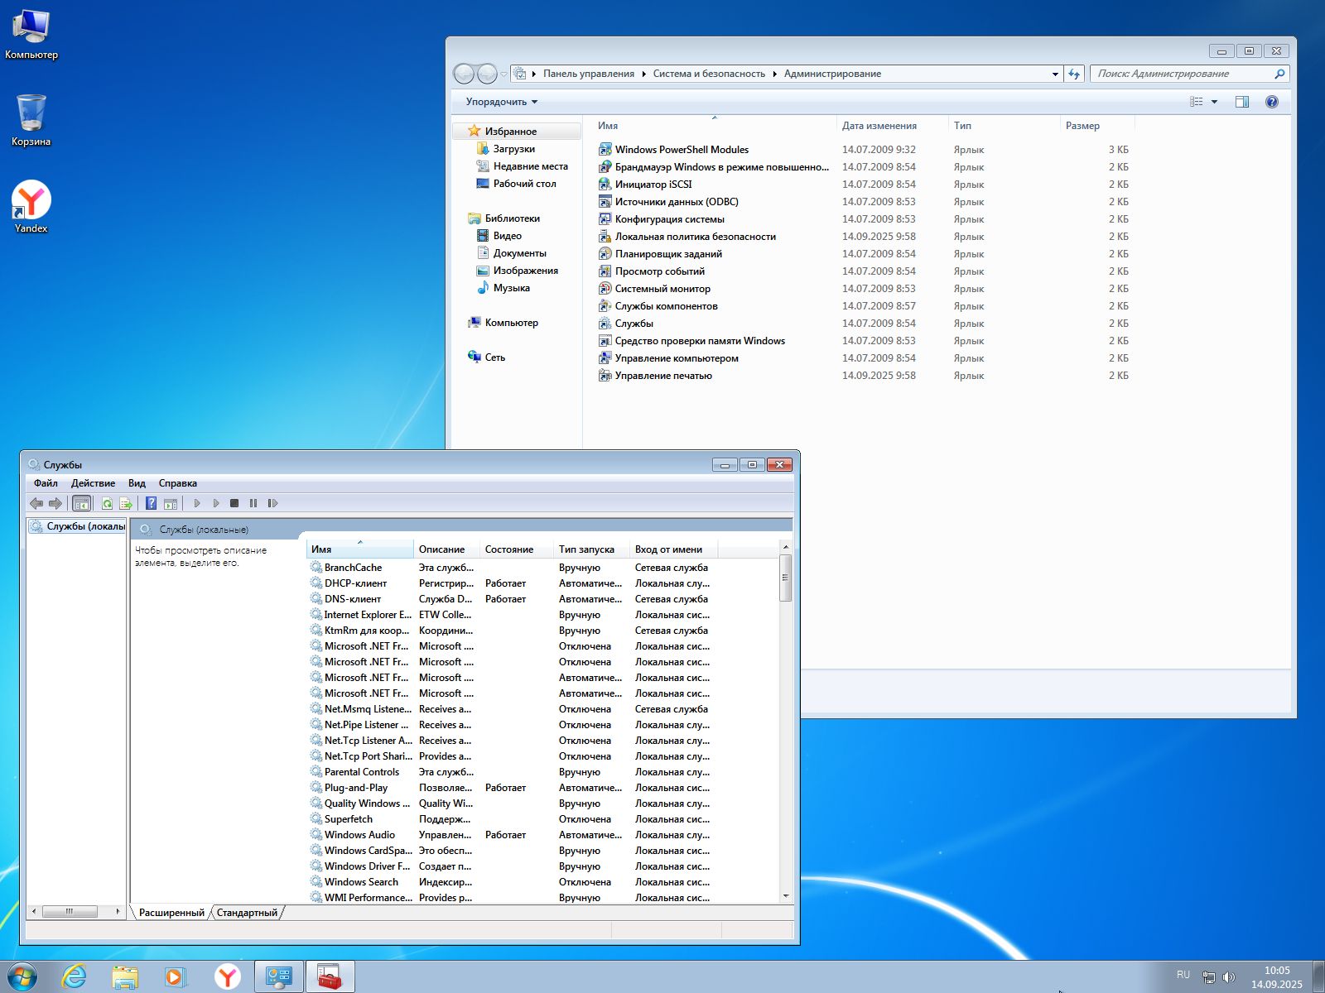Sort services by Тип запуска column

(591, 549)
